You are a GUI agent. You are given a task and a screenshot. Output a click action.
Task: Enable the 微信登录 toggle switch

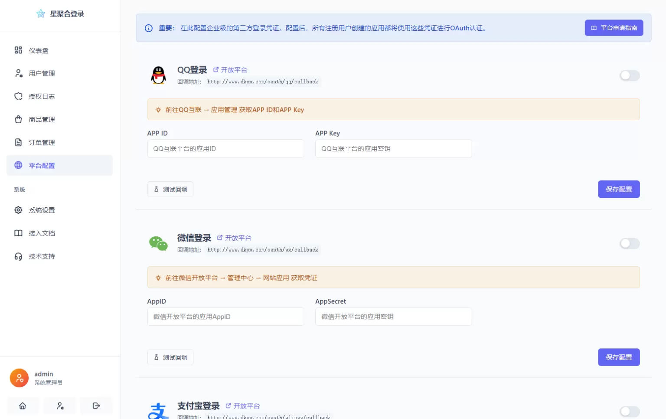tap(629, 244)
